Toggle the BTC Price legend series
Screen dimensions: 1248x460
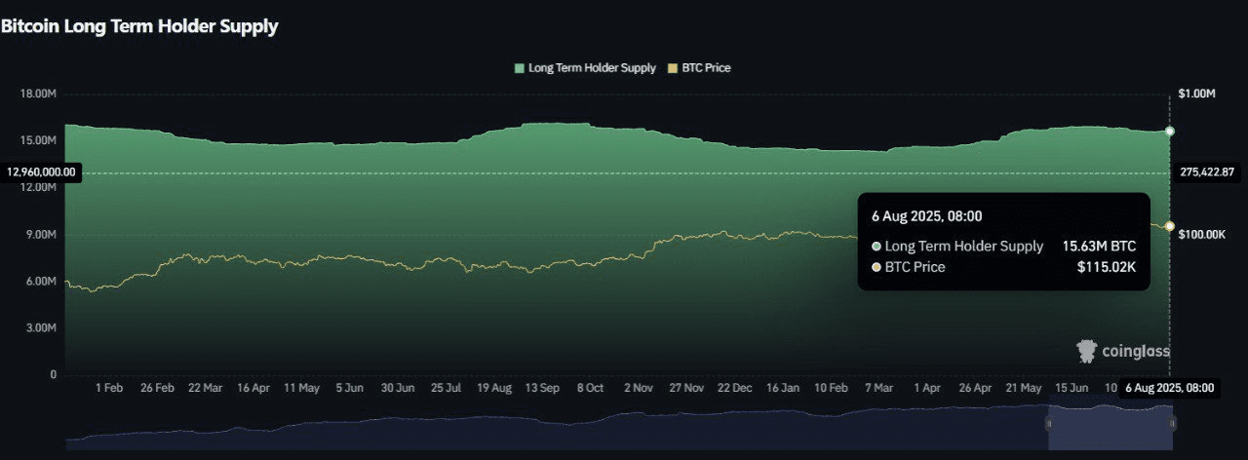click(x=699, y=68)
